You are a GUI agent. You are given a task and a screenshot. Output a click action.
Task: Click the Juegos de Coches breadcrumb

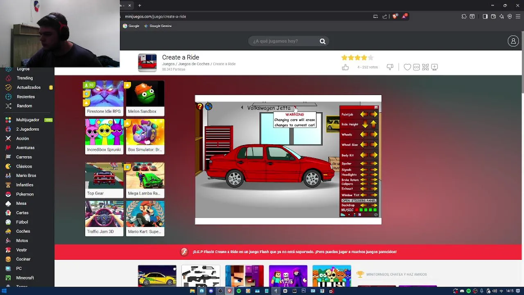(x=194, y=64)
